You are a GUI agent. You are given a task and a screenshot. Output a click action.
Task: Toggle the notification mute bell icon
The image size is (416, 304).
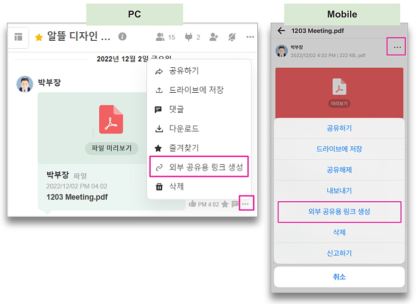232,37
